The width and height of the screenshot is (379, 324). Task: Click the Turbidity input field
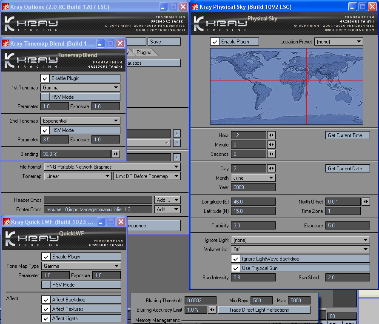253,226
